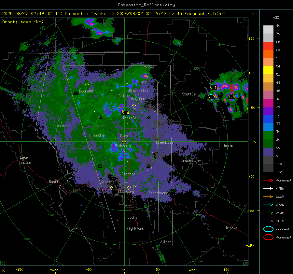Image resolution: width=293 pixels, height=274 pixels.
Task: Click the yellow diamond marker below RedDeer
Action: [x=134, y=106]
